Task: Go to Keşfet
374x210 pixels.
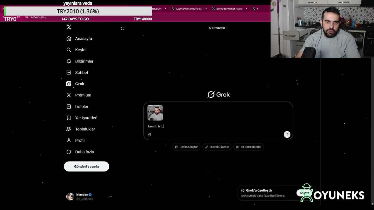Action: click(x=81, y=50)
